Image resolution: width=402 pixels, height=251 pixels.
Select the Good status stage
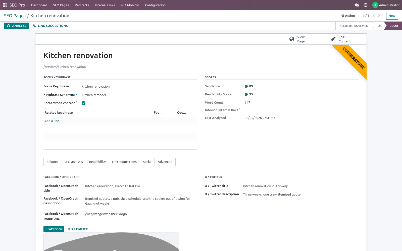[393, 26]
